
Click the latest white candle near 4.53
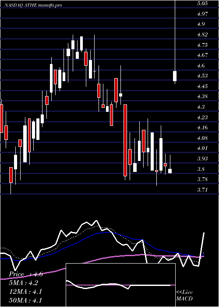[175, 76]
